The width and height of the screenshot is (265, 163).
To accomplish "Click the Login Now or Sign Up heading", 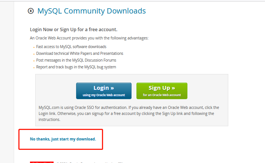I will tap(73, 30).
